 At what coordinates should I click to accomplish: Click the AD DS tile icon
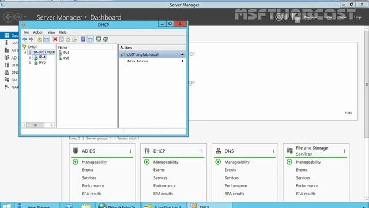tap(76, 151)
